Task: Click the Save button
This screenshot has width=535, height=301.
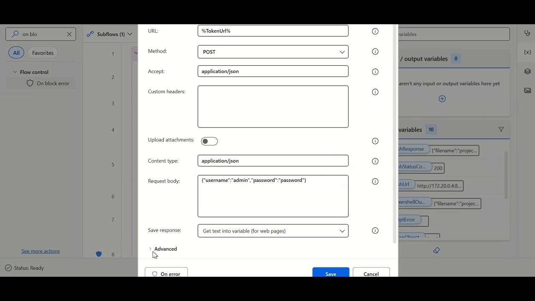Action: tap(331, 273)
